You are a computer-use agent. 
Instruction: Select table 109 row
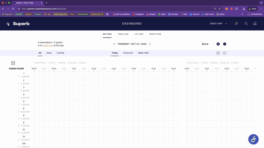point(23,145)
